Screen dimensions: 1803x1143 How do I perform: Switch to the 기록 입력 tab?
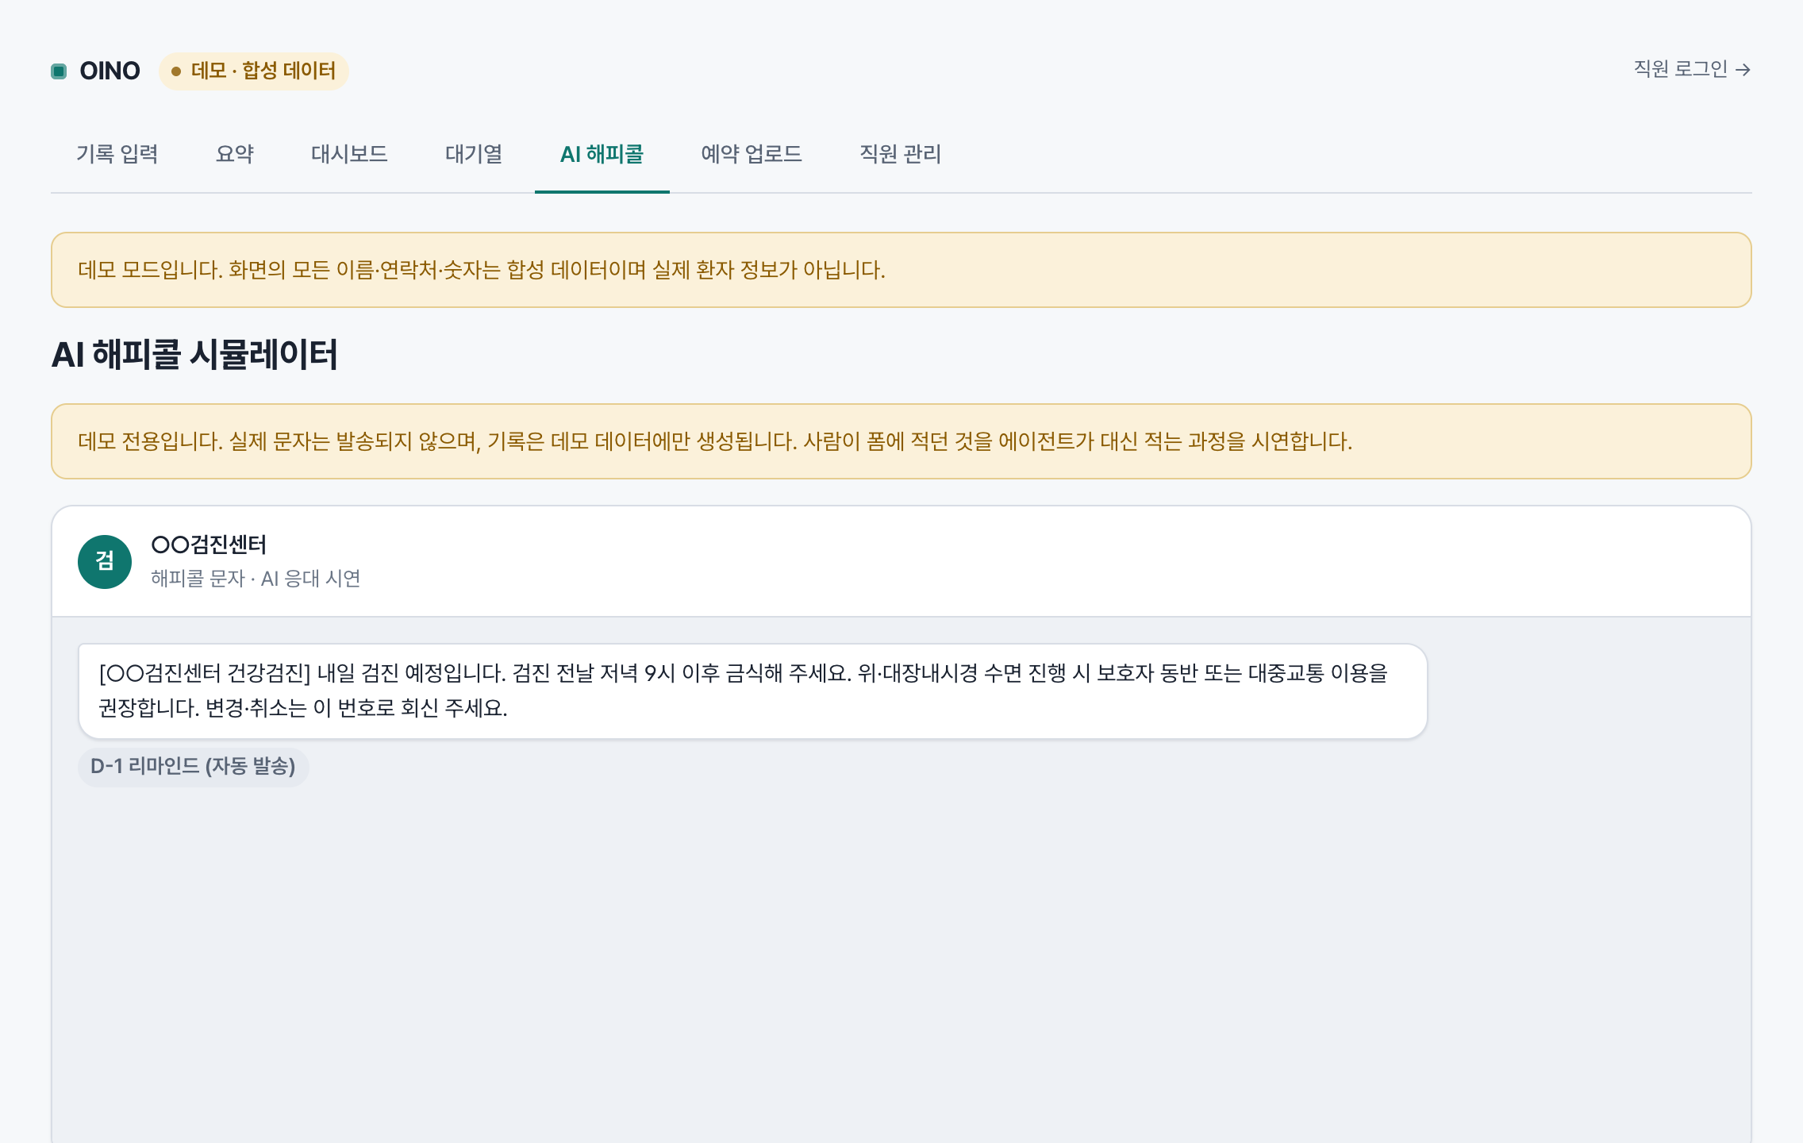tap(117, 154)
